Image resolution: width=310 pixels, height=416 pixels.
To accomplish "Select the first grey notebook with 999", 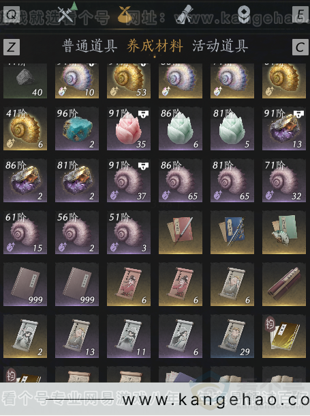I will [x=25, y=284].
